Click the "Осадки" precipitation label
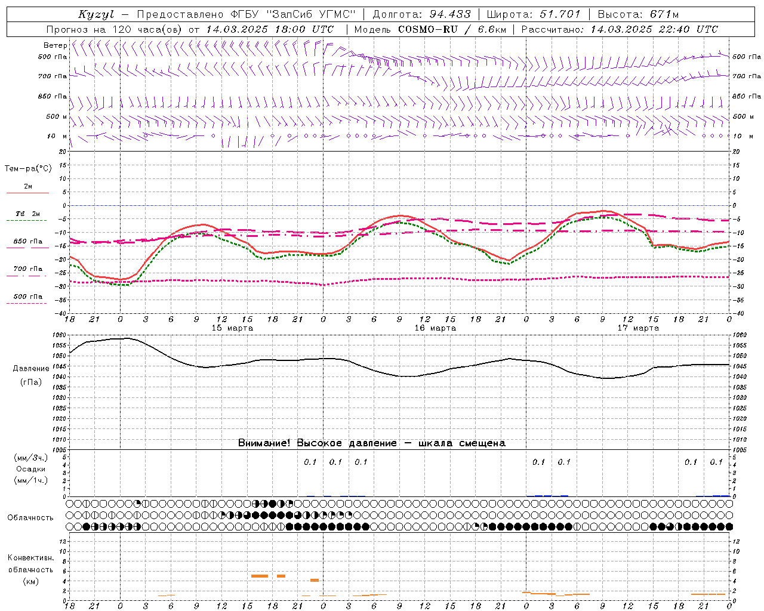 30,469
